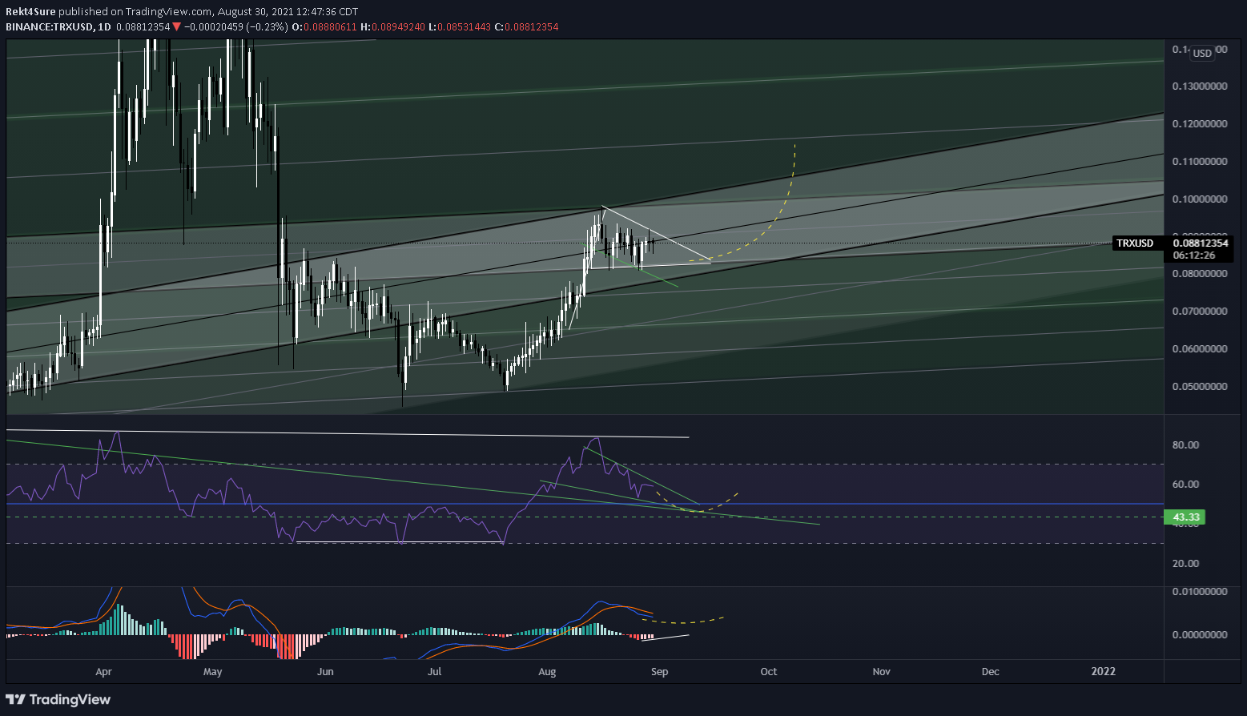1247x716 pixels.
Task: Click the 2022 label on time axis
Action: point(1103,672)
